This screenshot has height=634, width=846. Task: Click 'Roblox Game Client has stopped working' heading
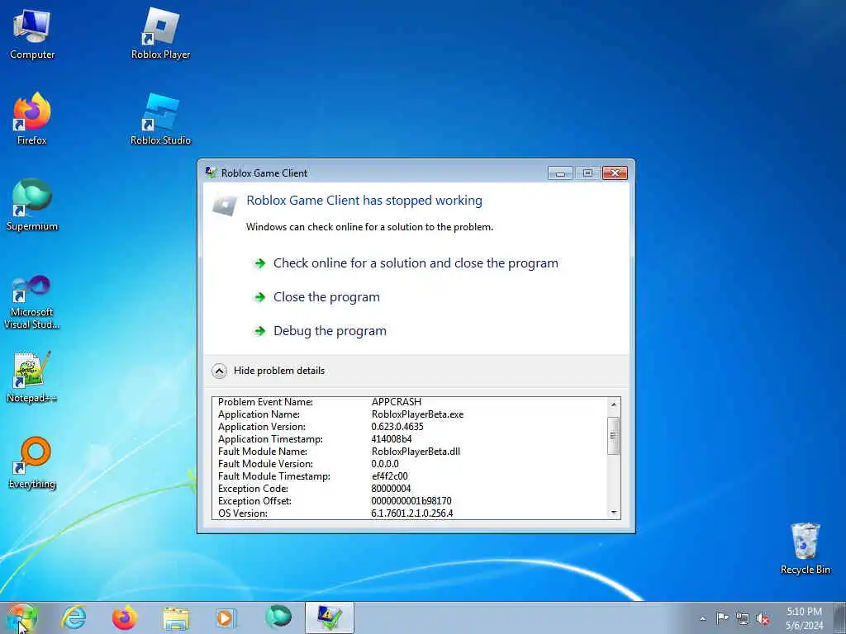point(364,201)
